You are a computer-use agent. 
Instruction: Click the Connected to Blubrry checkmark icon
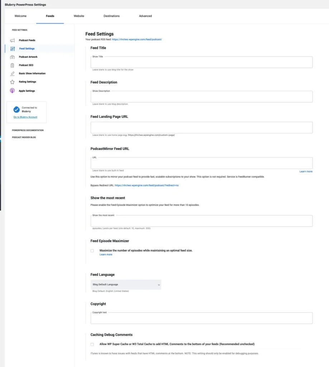16,110
